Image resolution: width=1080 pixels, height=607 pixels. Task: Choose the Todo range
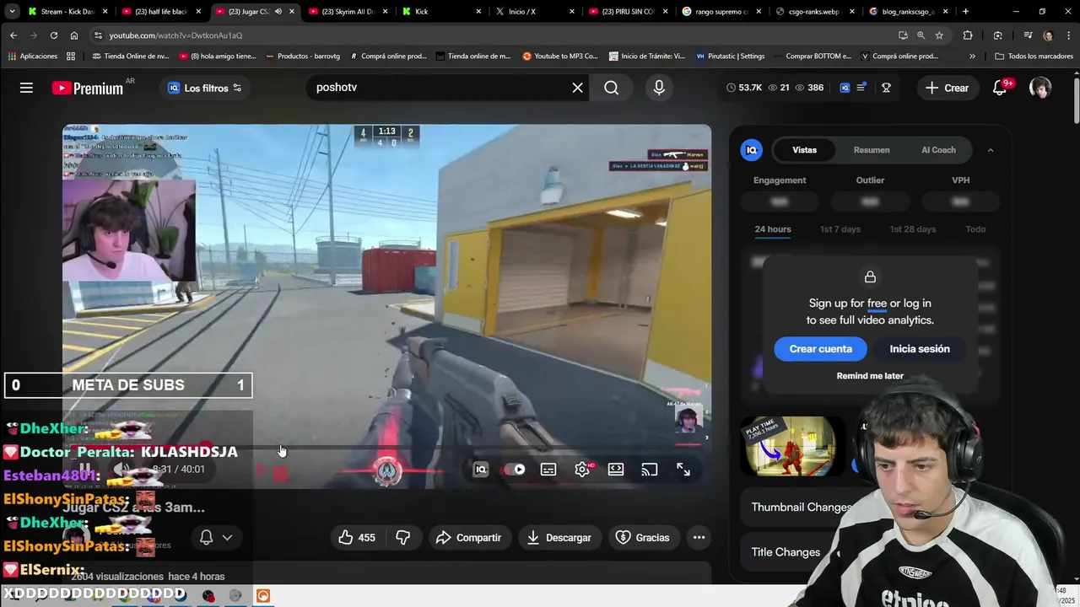coord(975,229)
